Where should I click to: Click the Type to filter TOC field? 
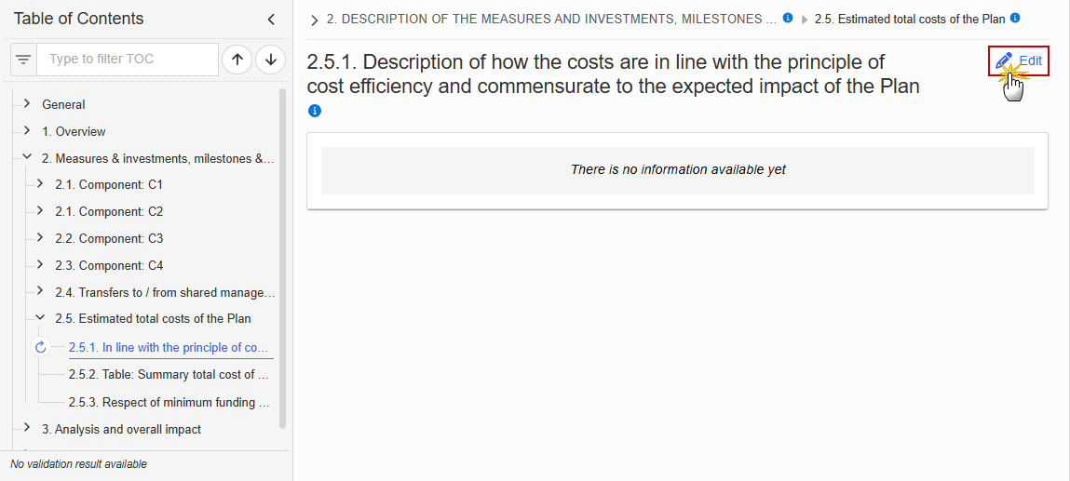point(128,60)
